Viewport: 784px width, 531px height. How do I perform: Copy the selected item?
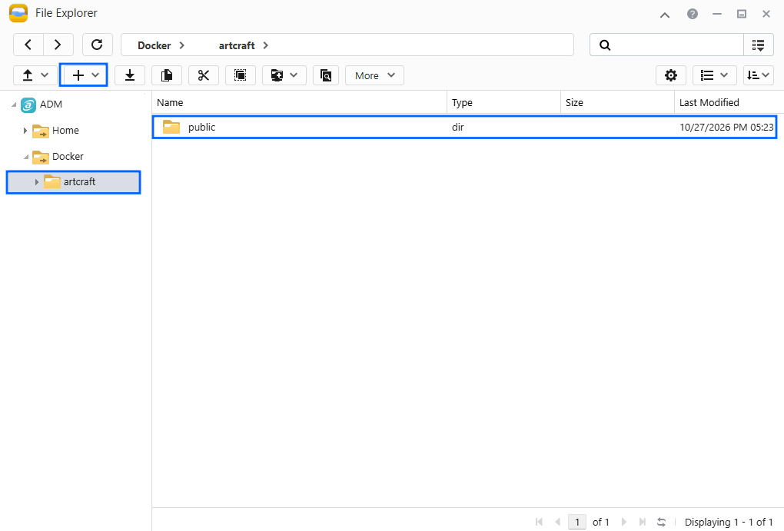pyautogui.click(x=167, y=75)
